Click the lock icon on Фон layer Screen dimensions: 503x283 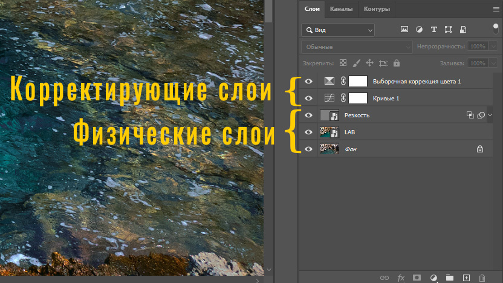point(480,149)
